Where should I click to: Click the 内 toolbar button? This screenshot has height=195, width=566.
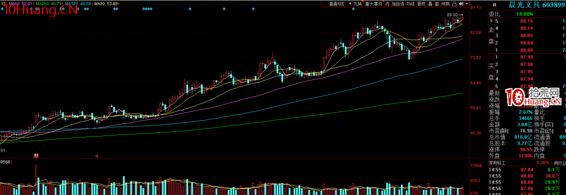(387, 4)
